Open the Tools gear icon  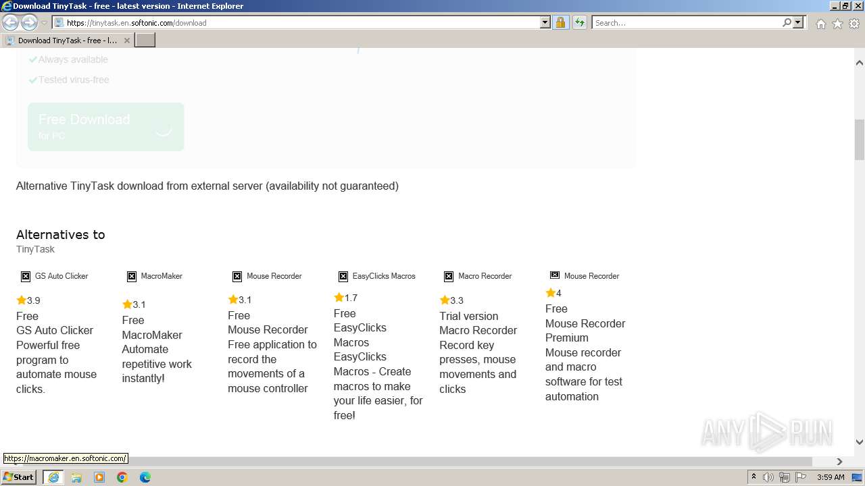coord(854,24)
